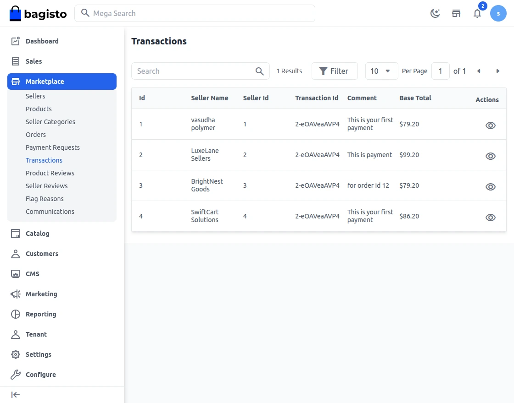The image size is (514, 403).
Task: View LuxeLane Sellers transaction eye icon
Action: click(491, 156)
